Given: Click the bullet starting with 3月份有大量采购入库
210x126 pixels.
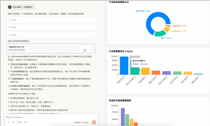Looking at the screenshot, I should (30, 106).
